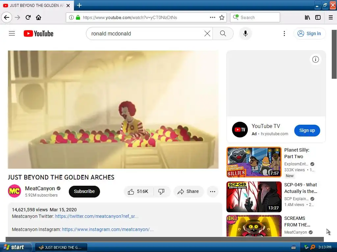The width and height of the screenshot is (337, 252).
Task: Open a new browser tab
Action: (79, 5)
